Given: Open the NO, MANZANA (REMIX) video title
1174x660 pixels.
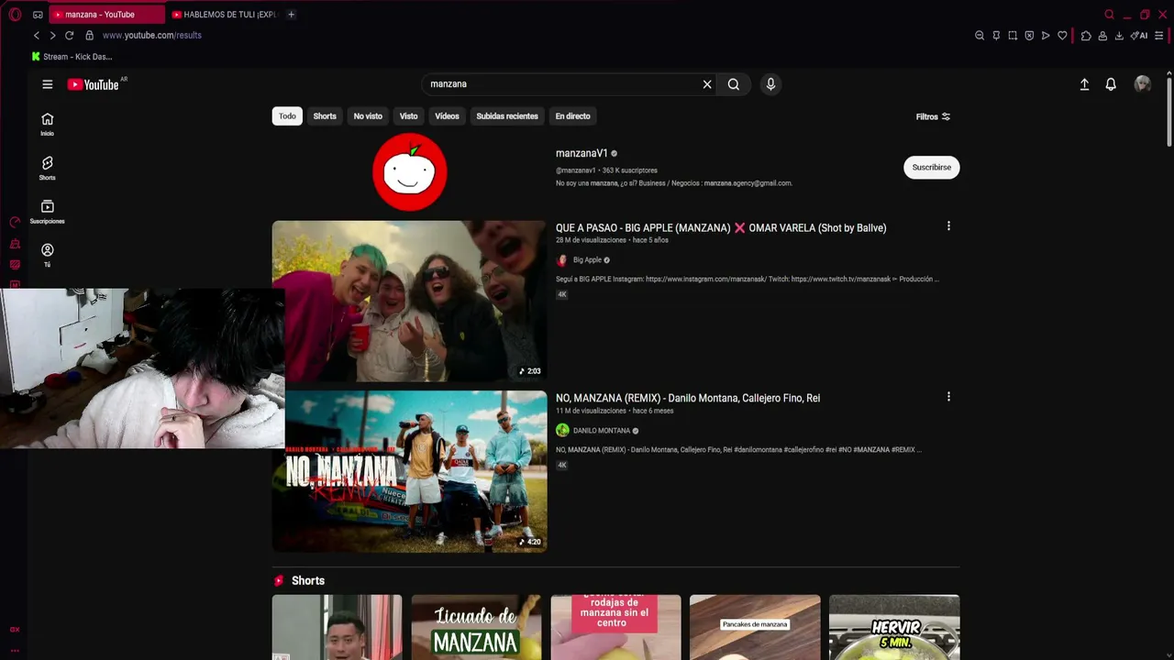Looking at the screenshot, I should [x=688, y=398].
